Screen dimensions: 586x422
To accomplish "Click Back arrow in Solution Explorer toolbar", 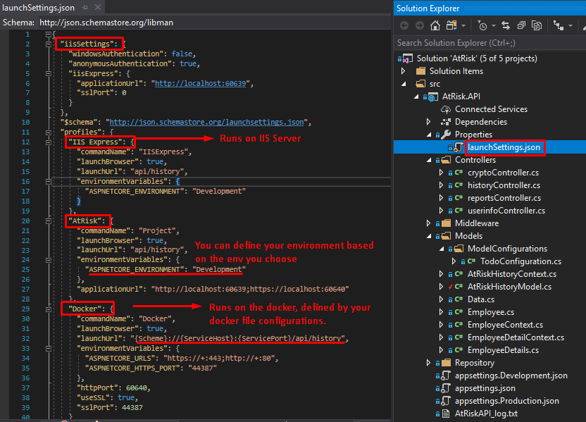I will pyautogui.click(x=404, y=25).
